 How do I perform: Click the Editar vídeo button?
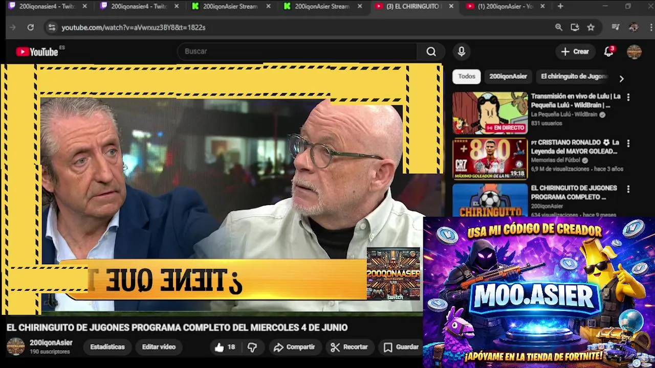coord(159,347)
